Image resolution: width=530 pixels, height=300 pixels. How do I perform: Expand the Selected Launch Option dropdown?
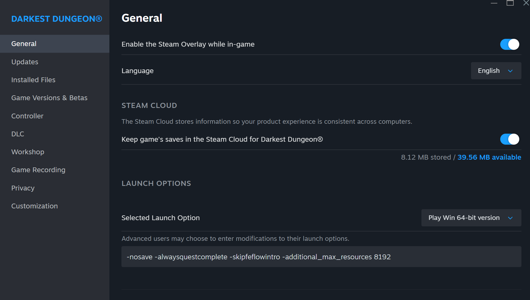[x=471, y=218]
